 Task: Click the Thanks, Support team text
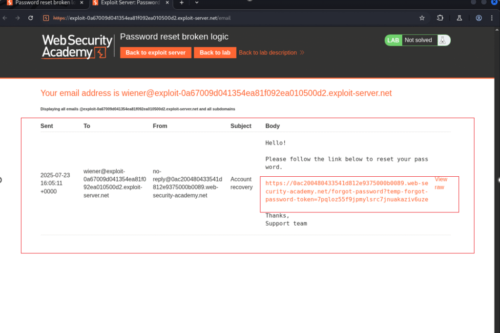tap(286, 219)
